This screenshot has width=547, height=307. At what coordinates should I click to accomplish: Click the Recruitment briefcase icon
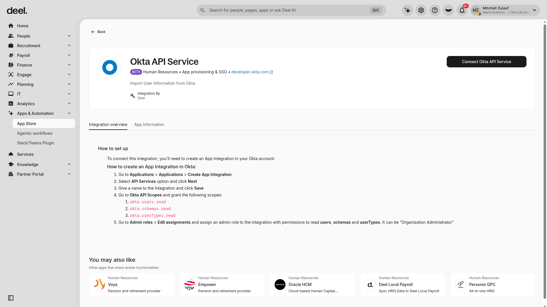11,46
